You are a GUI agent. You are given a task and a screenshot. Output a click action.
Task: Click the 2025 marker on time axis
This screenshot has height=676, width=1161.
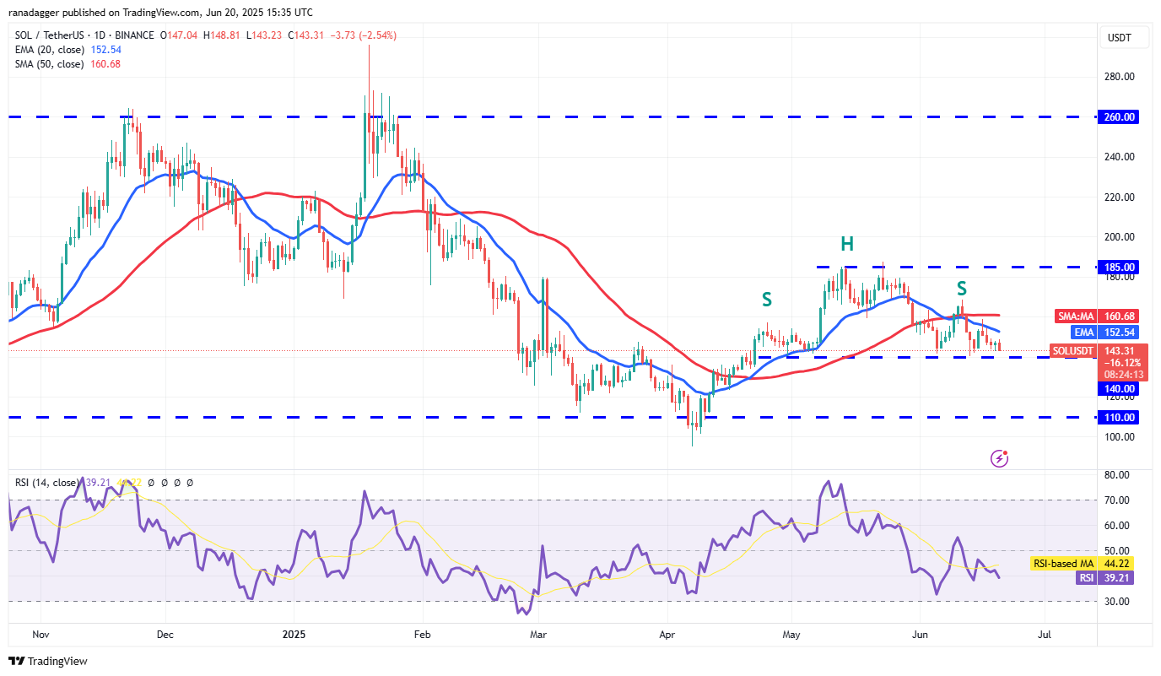point(294,632)
